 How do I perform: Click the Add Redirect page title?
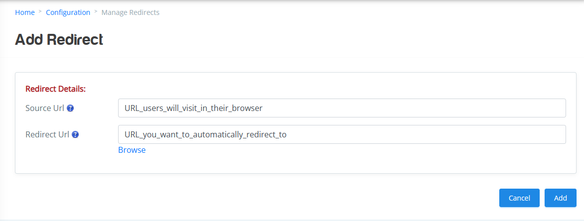click(x=59, y=39)
